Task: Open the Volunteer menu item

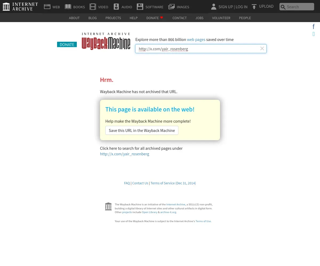Action: (221, 18)
